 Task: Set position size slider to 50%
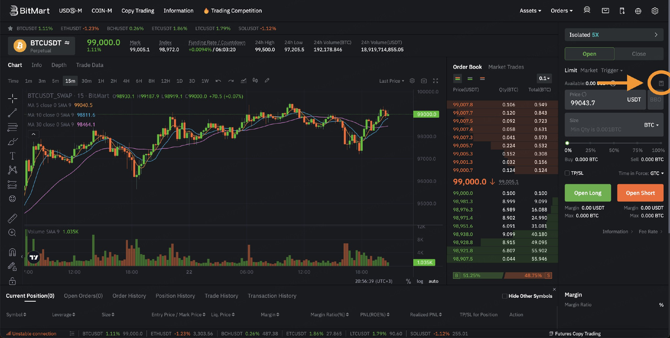point(614,144)
